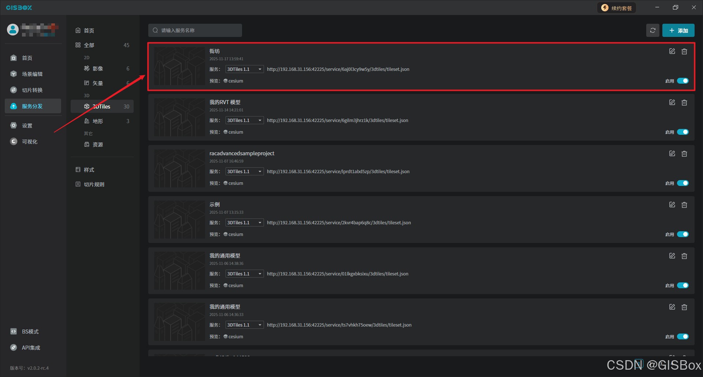Edit the racadvancedsampleproject service
Image resolution: width=703 pixels, height=377 pixels.
[672, 154]
